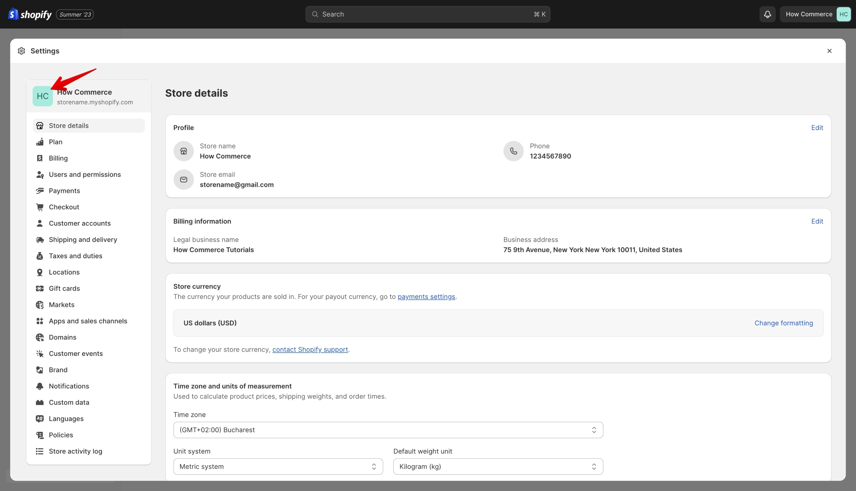This screenshot has width=856, height=491.
Task: Click the Payments hand icon
Action: click(x=40, y=191)
